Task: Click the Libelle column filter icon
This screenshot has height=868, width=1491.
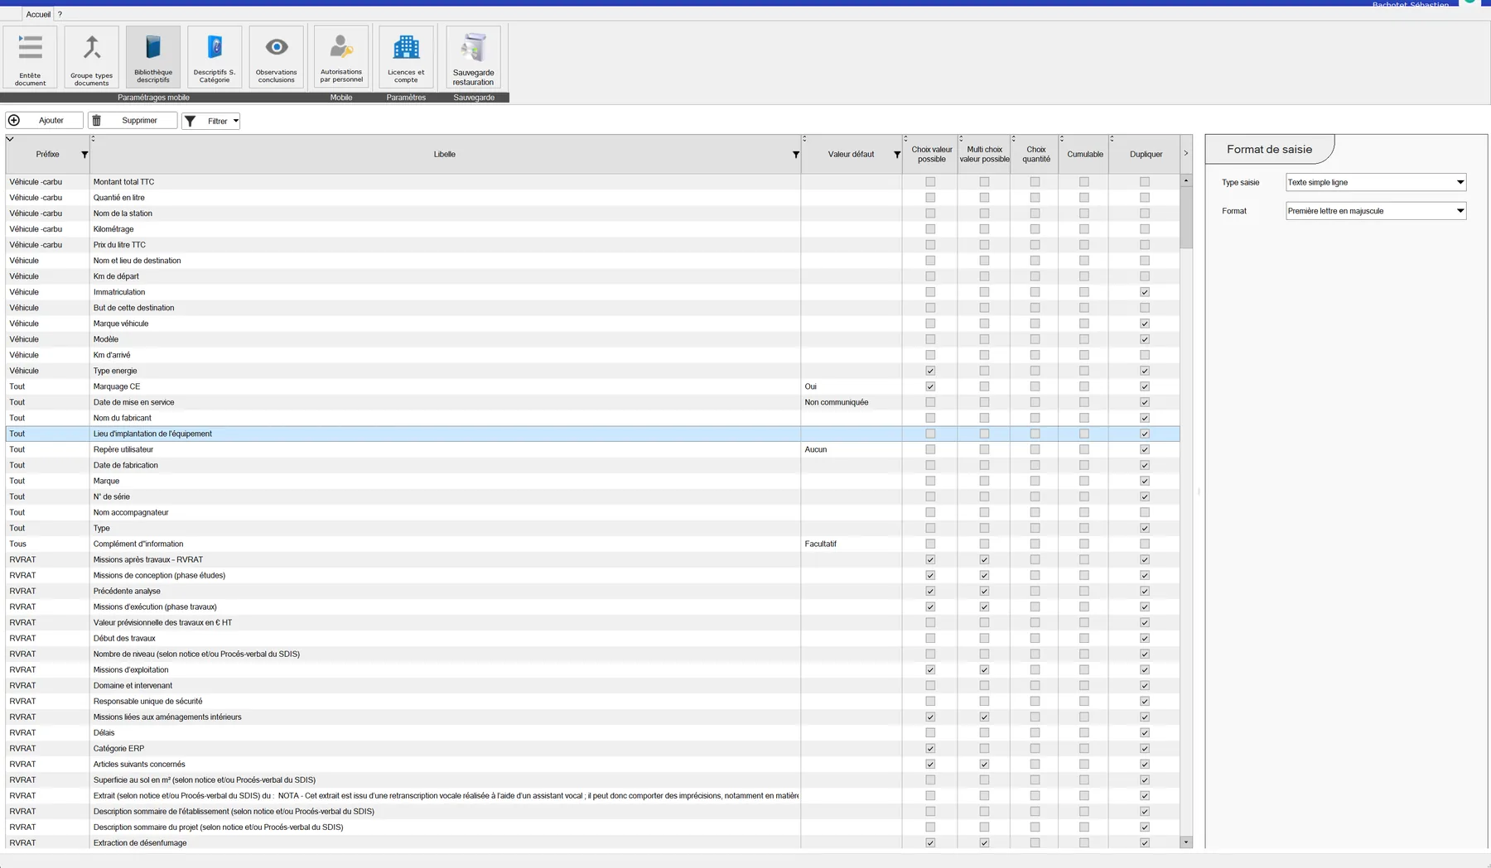Action: (x=796, y=155)
